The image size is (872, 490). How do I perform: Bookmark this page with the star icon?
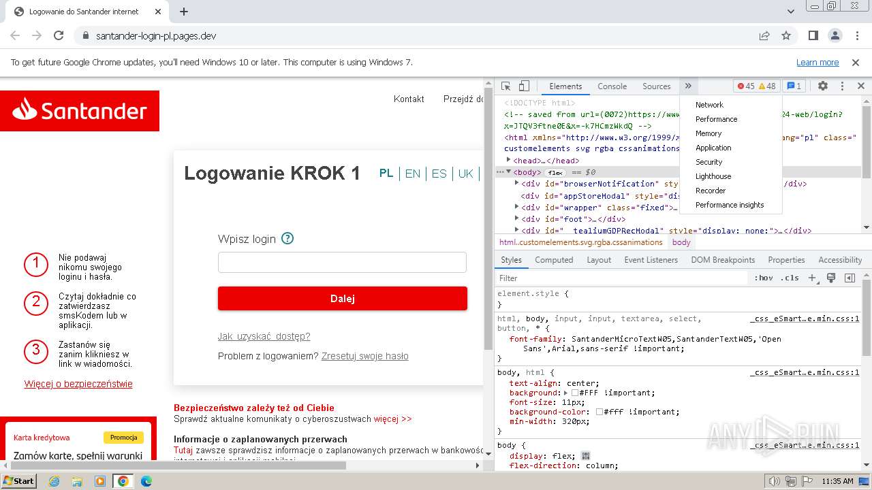pyautogui.click(x=786, y=35)
